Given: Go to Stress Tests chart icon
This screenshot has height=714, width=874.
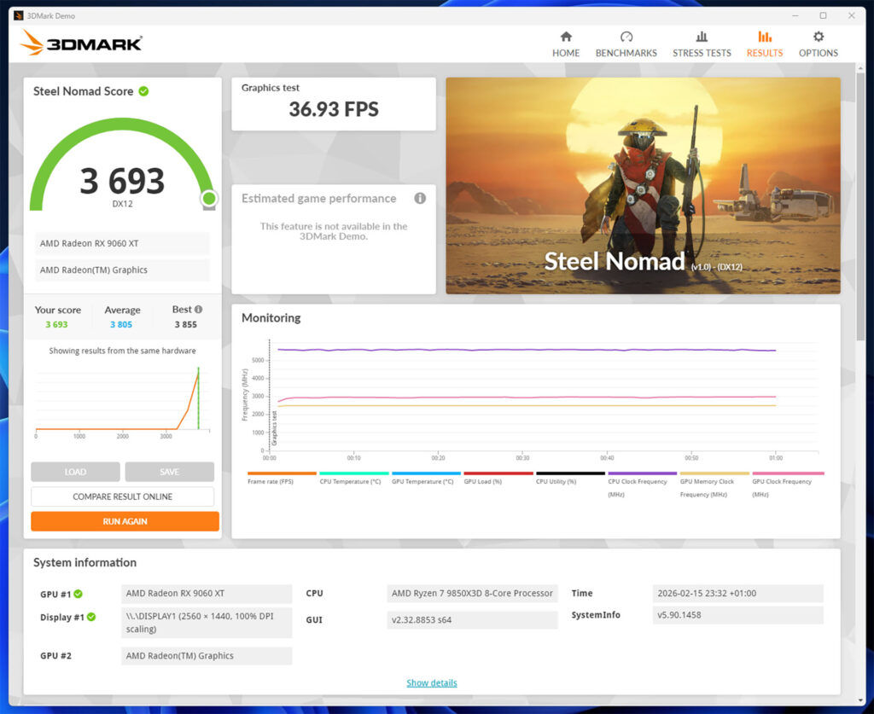Looking at the screenshot, I should click(x=702, y=37).
